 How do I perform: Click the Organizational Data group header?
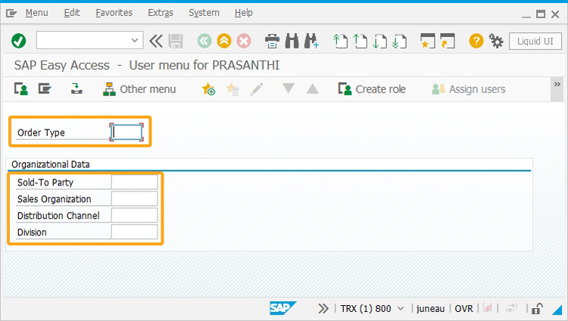pyautogui.click(x=50, y=164)
